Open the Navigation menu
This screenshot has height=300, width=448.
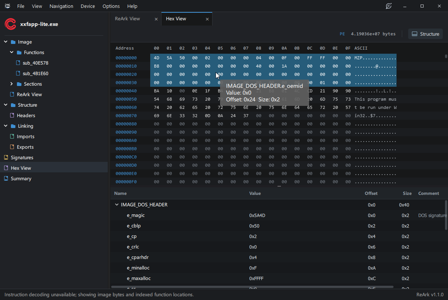[x=62, y=6]
